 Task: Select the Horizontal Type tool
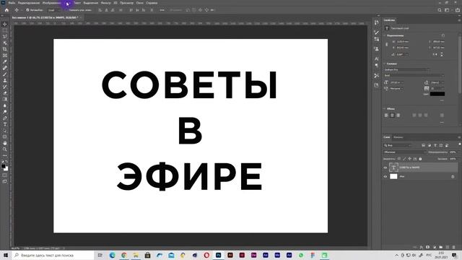click(5, 124)
